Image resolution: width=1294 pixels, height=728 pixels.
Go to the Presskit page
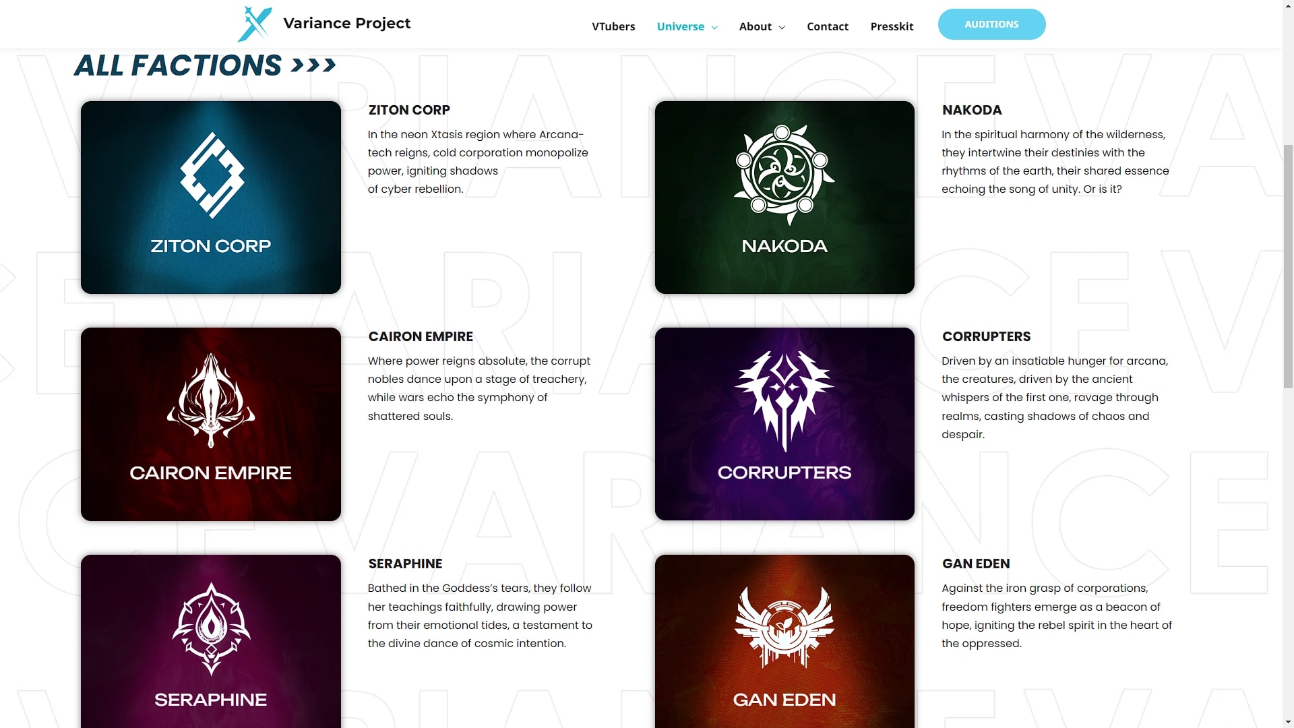coord(892,26)
